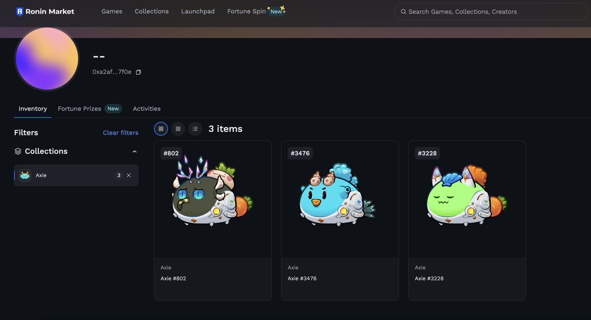Click the Axie #3476 title text
The width and height of the screenshot is (591, 320).
click(302, 279)
